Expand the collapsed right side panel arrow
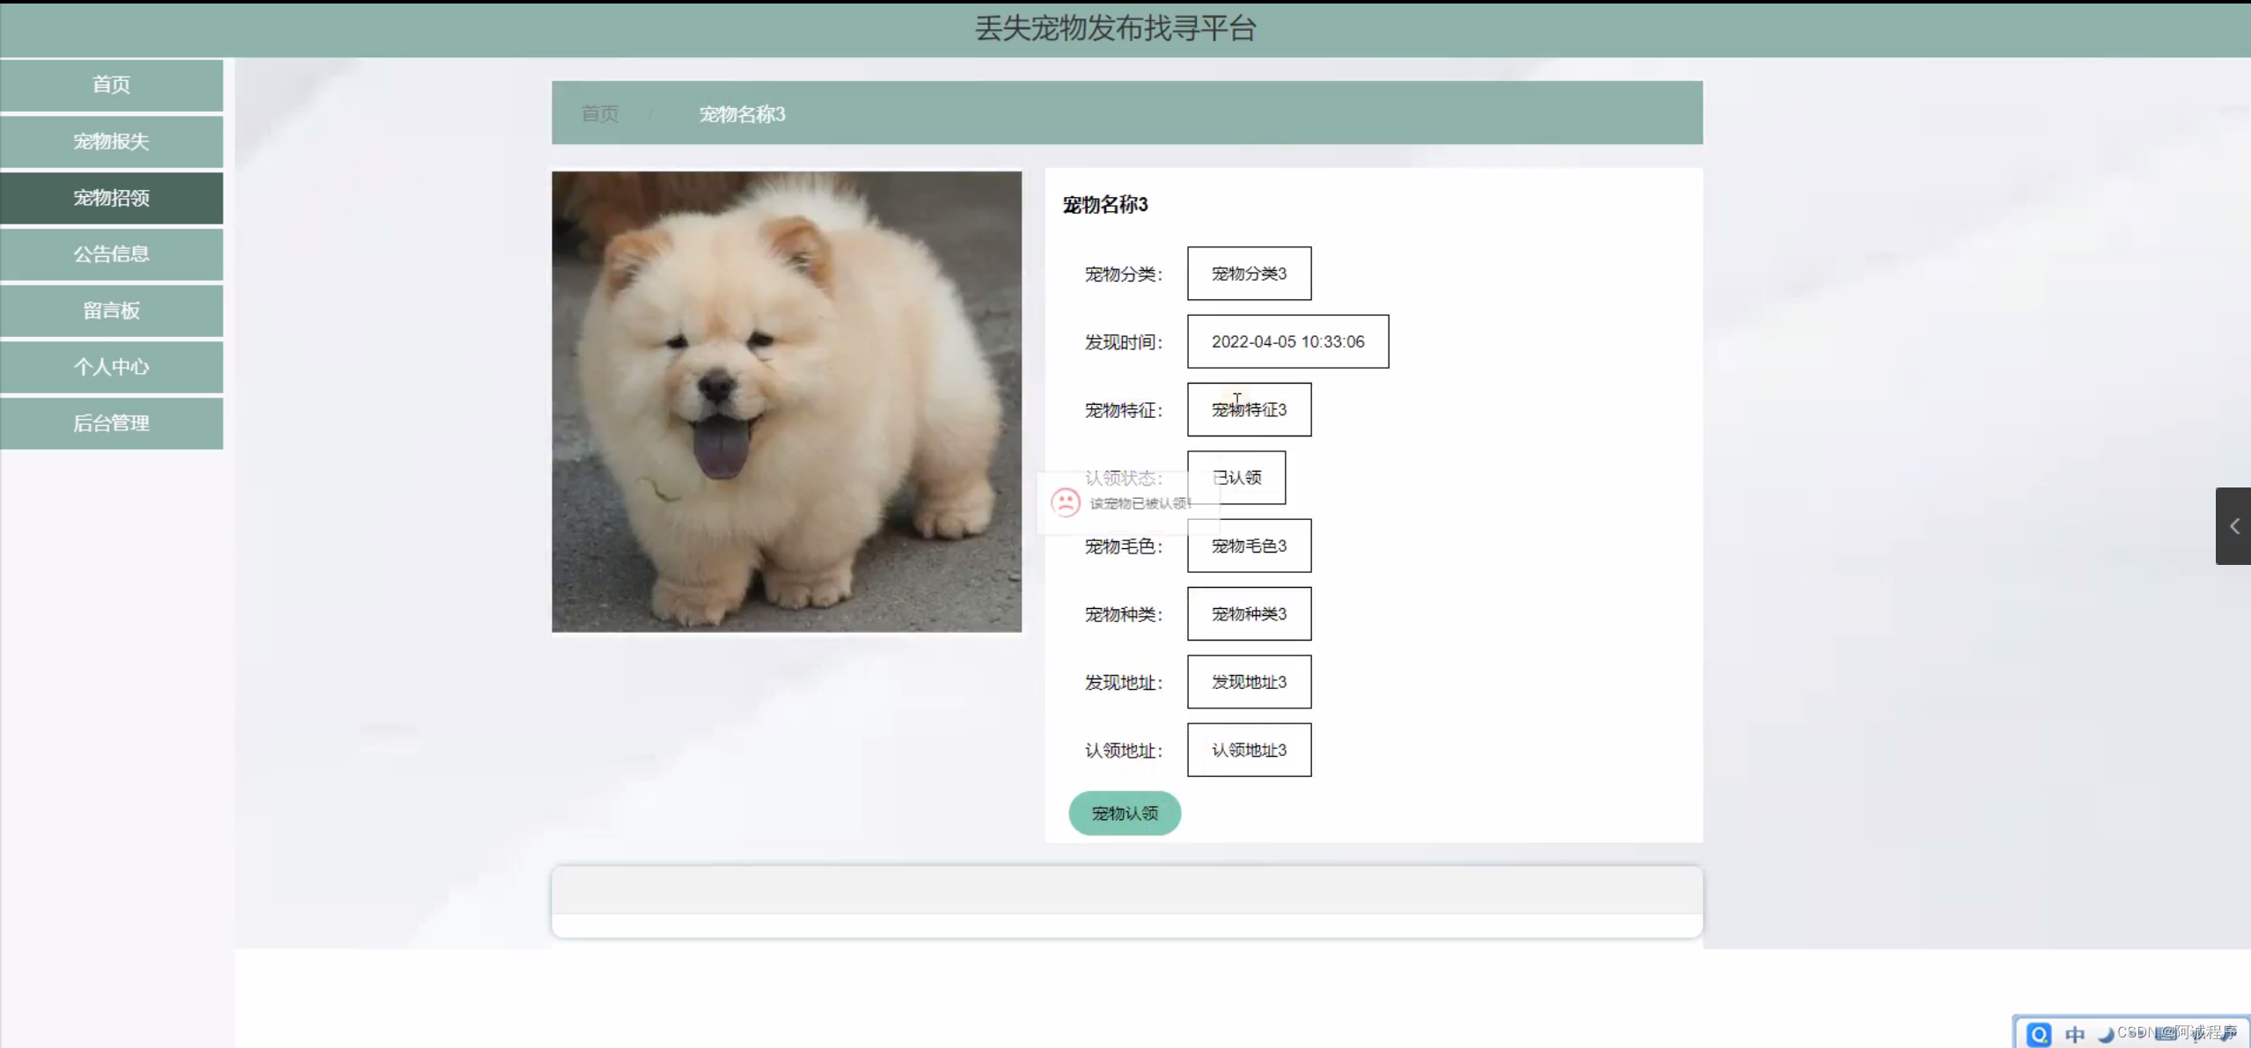Image resolution: width=2251 pixels, height=1048 pixels. (2233, 526)
